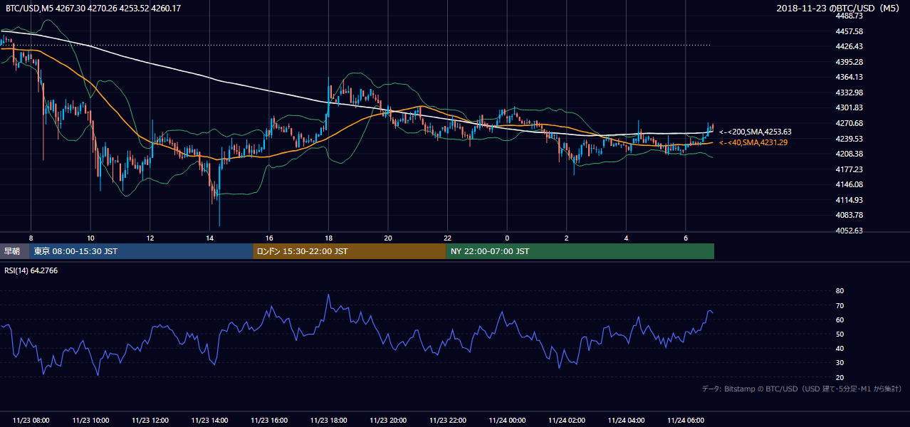Click the RSI 30 level label
Image resolution: width=910 pixels, height=427 pixels.
[x=840, y=363]
